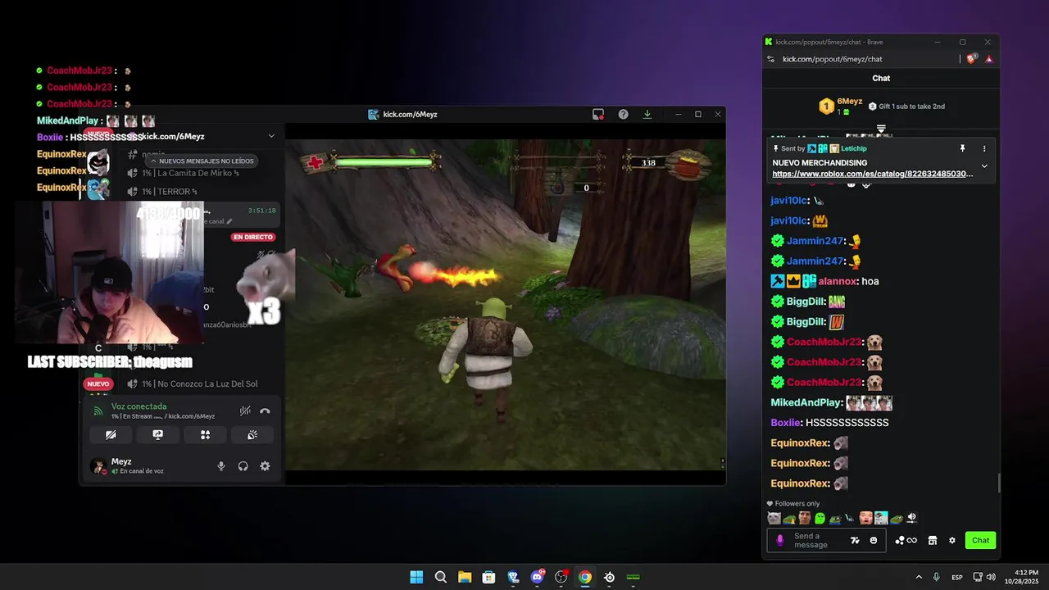
Task: Click the ESP language indicator in the tray
Action: [957, 578]
